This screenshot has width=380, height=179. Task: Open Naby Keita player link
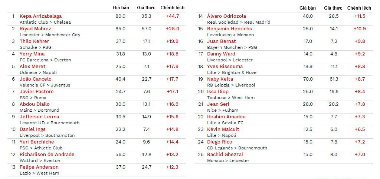pyautogui.click(x=220, y=79)
